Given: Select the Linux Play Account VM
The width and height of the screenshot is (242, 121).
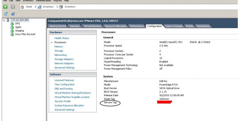Looking at the screenshot, I should click(x=25, y=34).
